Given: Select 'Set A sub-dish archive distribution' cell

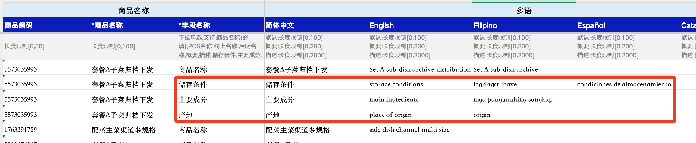Looking at the screenshot, I should click(x=420, y=69).
